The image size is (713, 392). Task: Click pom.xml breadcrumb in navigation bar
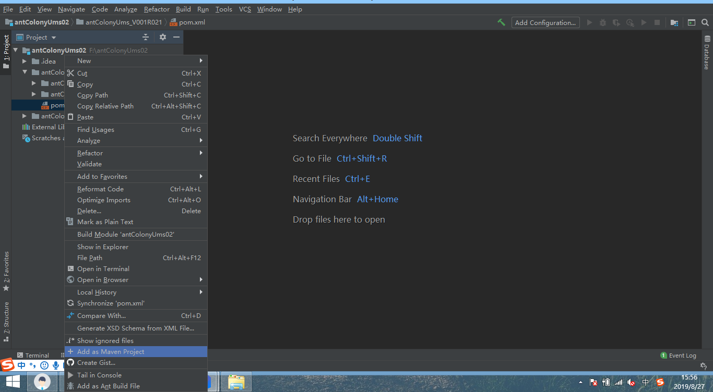click(x=187, y=22)
